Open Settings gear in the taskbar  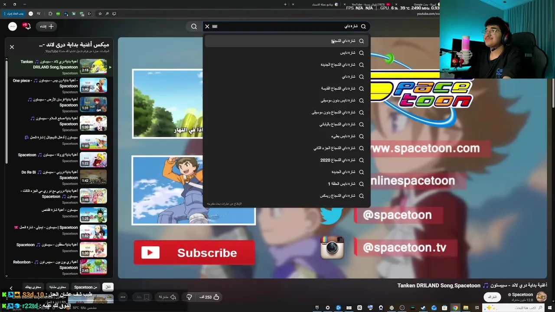click(x=328, y=308)
